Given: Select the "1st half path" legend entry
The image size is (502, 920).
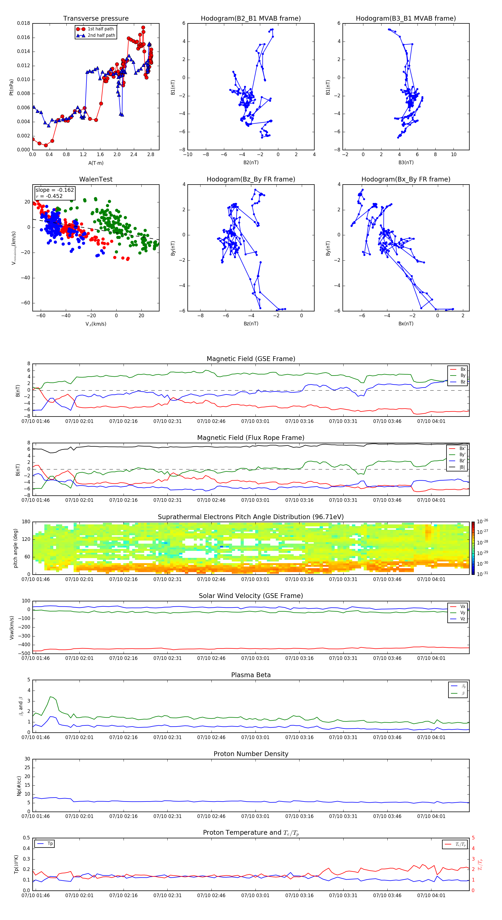Looking at the screenshot, I should [96, 29].
